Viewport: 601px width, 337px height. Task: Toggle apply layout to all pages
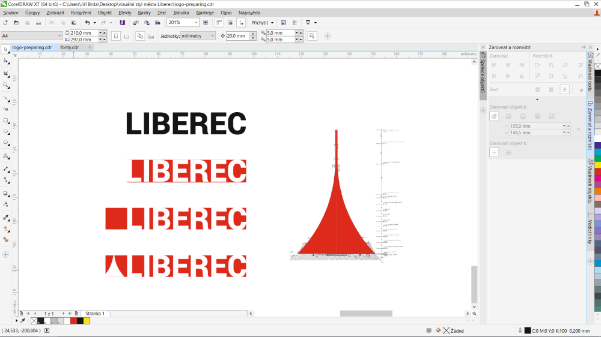[x=140, y=36]
